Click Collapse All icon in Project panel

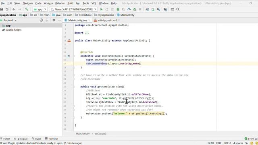47,20
